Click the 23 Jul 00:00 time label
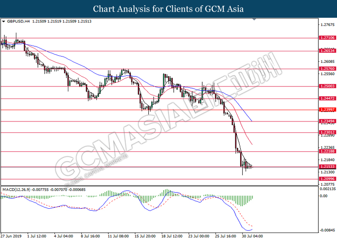This screenshot has width=337, height=240. 199,236
